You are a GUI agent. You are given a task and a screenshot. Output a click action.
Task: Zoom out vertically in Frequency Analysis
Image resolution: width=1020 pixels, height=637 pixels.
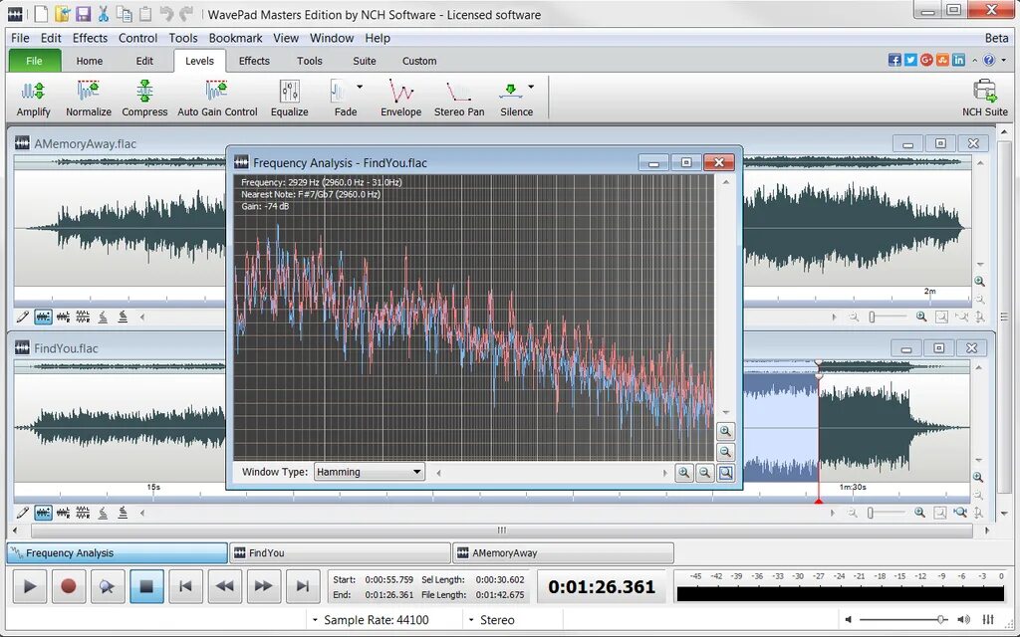[725, 451]
